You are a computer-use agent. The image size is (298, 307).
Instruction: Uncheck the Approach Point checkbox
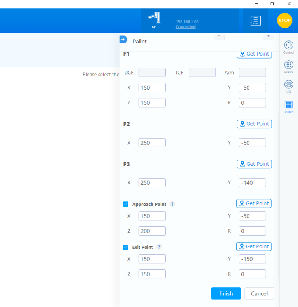tap(126, 204)
